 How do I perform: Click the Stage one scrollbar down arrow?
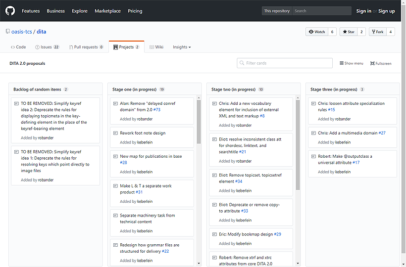[x=199, y=264]
